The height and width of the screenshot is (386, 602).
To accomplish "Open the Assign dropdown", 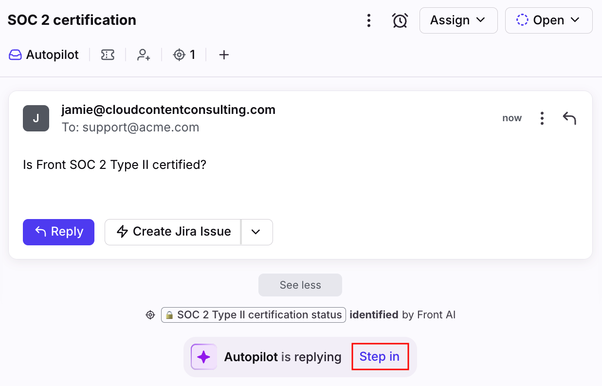I will (458, 20).
